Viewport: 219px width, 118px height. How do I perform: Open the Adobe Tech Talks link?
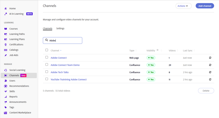60,72
